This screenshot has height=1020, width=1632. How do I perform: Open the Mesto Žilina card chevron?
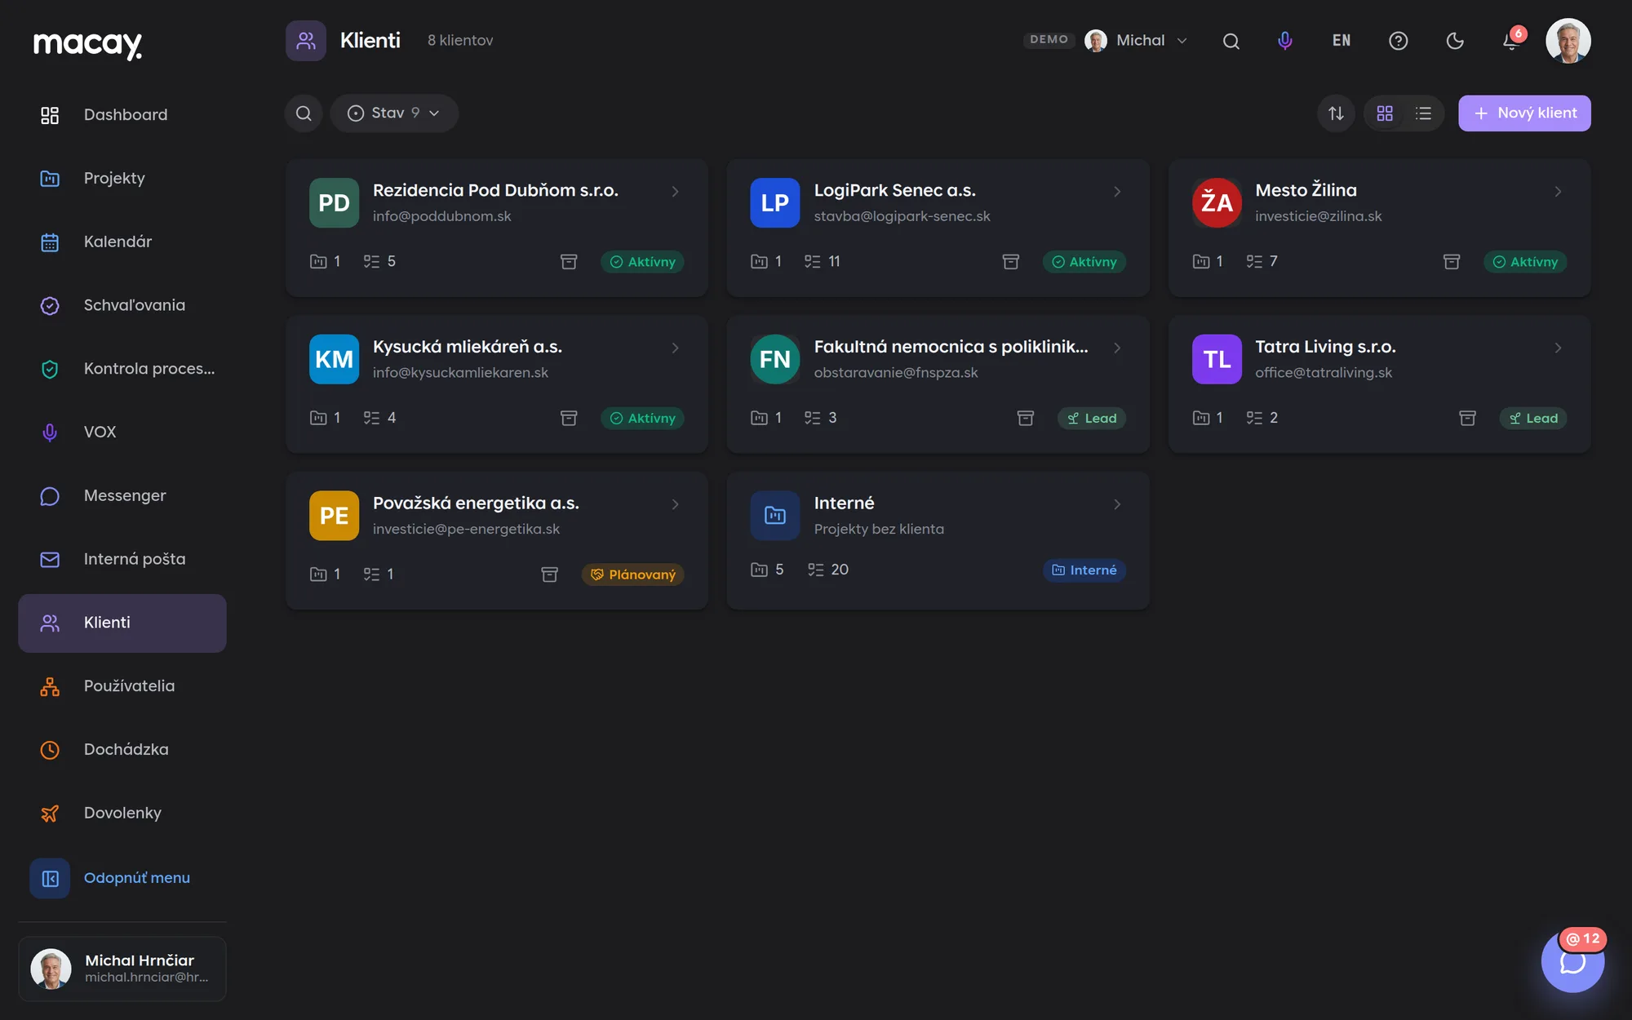click(x=1558, y=192)
